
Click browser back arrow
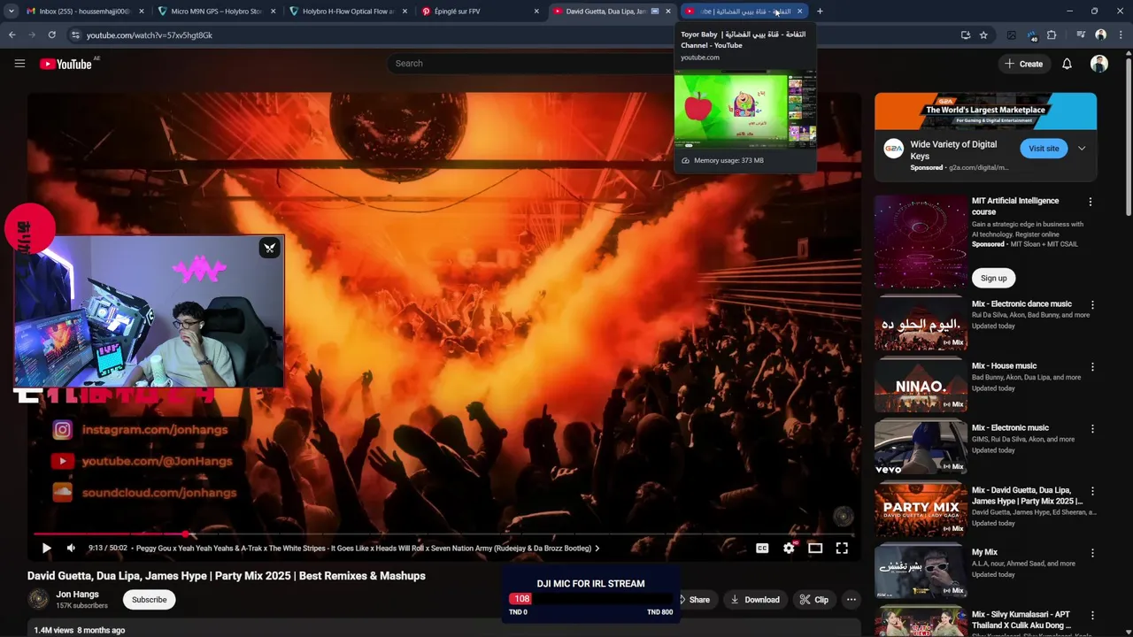coord(12,35)
